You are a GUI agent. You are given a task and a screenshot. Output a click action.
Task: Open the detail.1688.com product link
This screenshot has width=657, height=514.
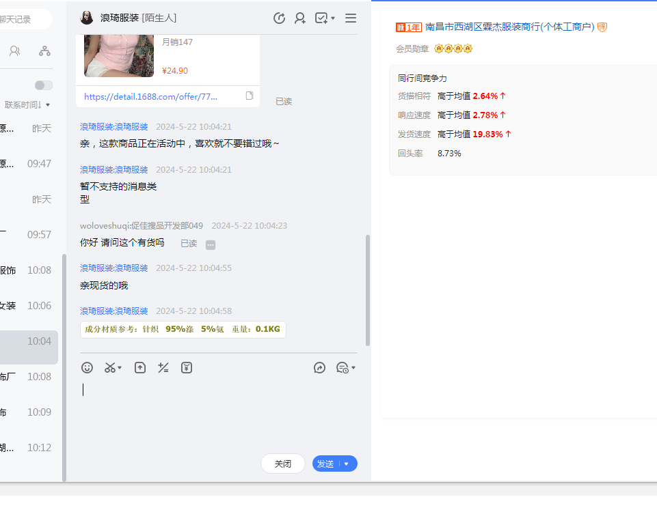[150, 96]
